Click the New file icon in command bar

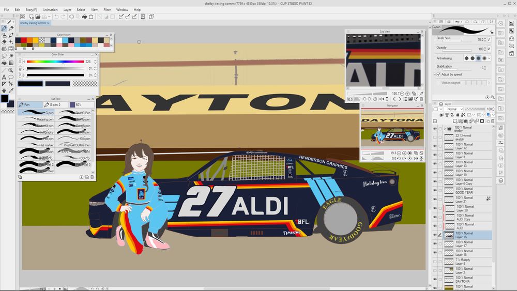[32, 17]
